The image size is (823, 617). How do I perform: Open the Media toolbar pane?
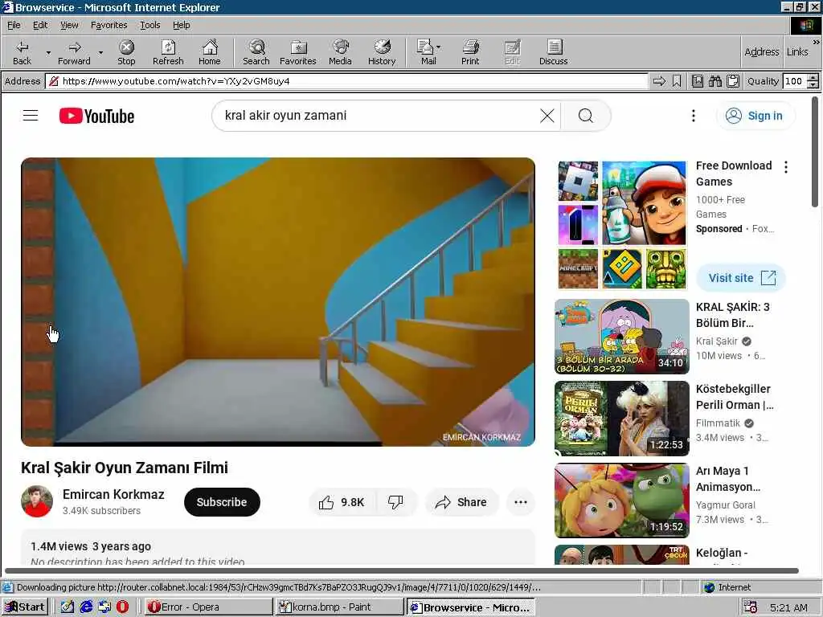pyautogui.click(x=340, y=52)
